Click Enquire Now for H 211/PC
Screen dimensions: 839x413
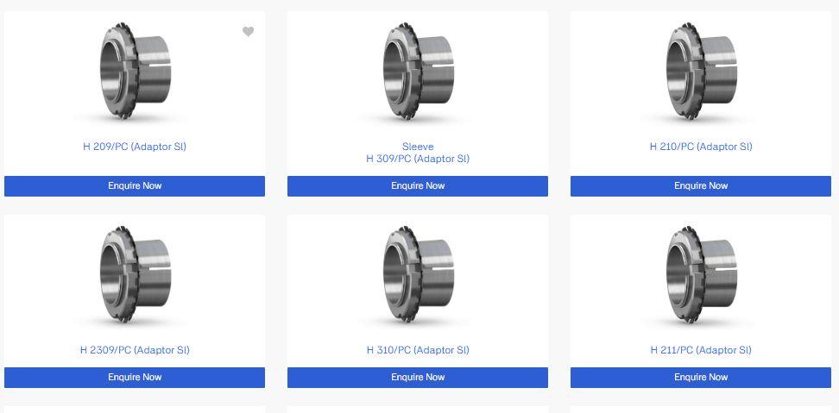pyautogui.click(x=701, y=377)
